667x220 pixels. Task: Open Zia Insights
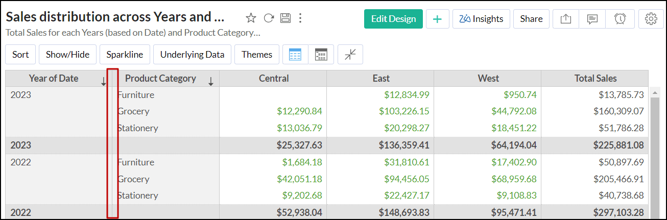481,19
